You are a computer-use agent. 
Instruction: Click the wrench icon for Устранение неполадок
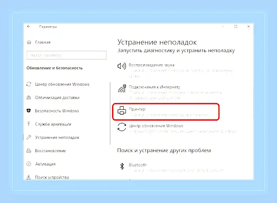[29, 137]
